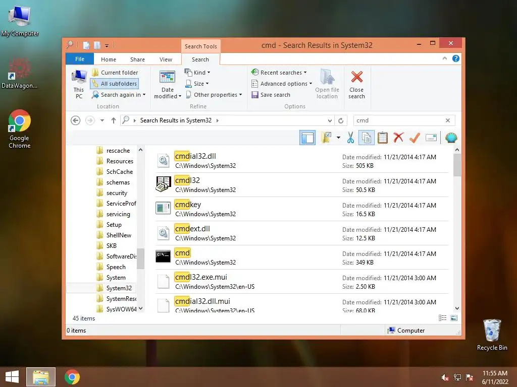Click Save search

point(271,95)
